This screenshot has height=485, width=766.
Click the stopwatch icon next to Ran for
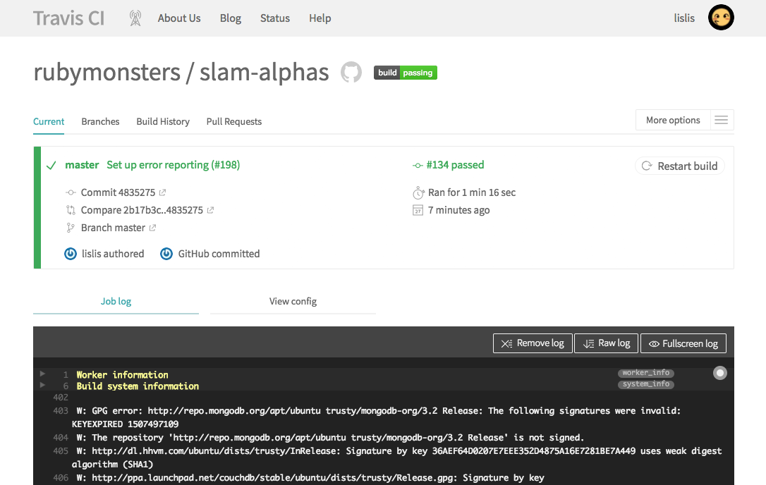click(418, 193)
